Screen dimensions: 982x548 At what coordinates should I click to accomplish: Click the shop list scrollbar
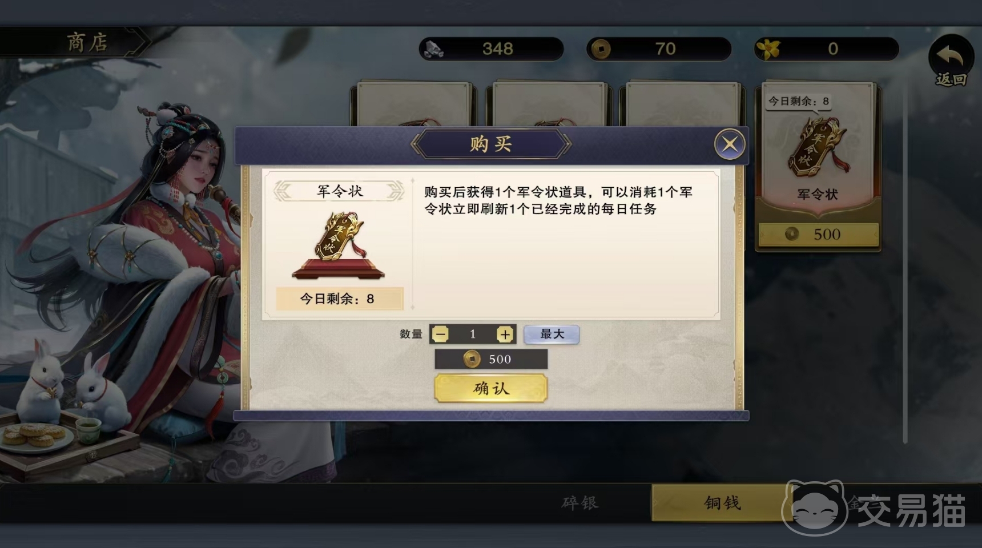[x=905, y=263]
